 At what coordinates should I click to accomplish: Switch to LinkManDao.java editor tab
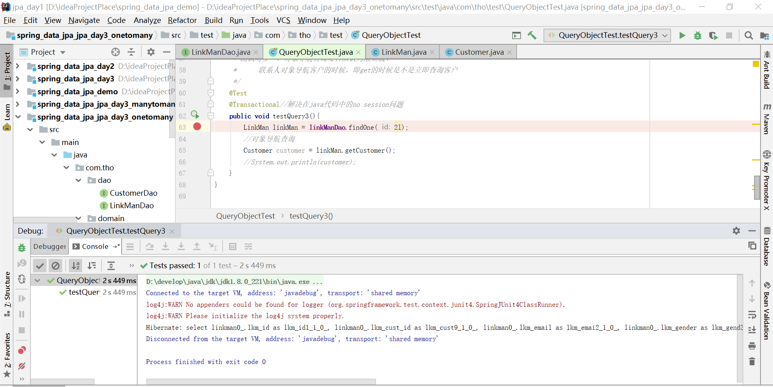220,52
